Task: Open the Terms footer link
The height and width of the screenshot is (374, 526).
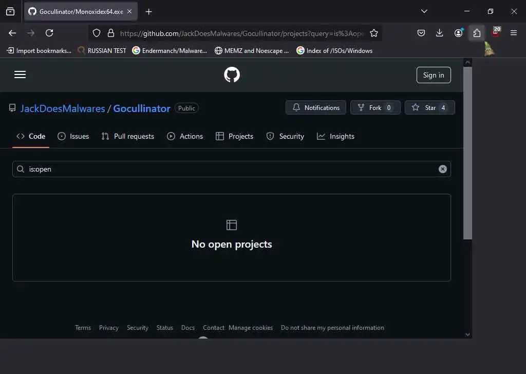Action: (83, 328)
